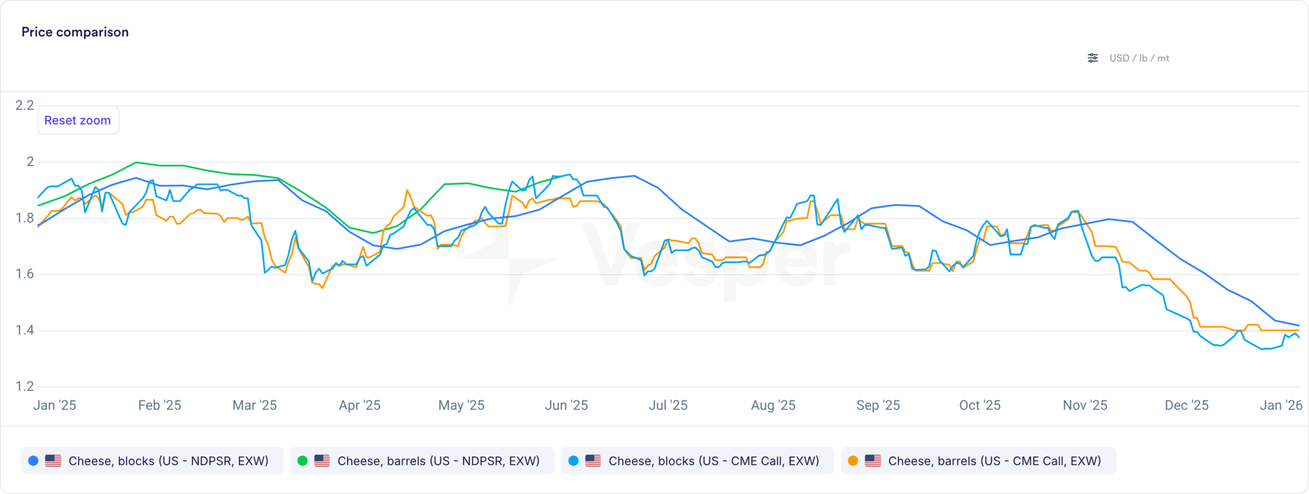Toggle Cheese, blocks (US - CME Call, EXW) series

coord(713,461)
